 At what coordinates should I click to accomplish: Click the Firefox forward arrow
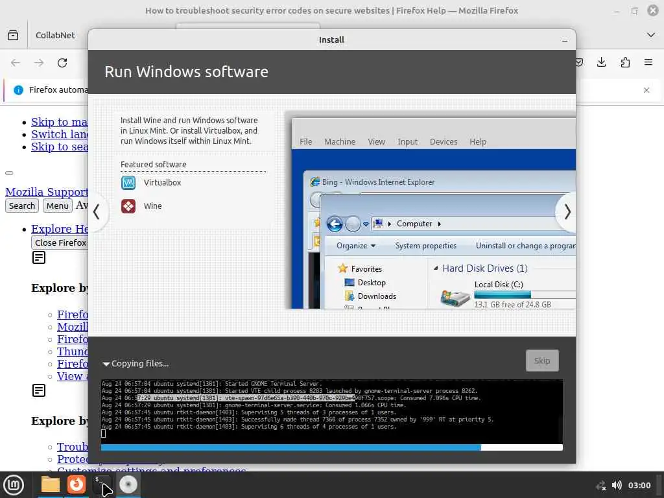39,63
